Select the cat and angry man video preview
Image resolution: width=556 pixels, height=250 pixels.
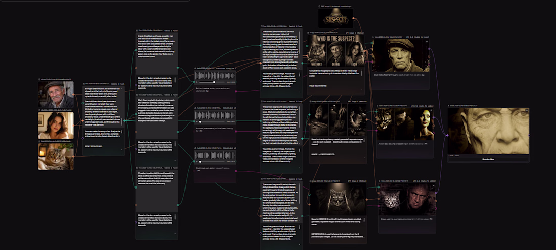click(x=407, y=200)
